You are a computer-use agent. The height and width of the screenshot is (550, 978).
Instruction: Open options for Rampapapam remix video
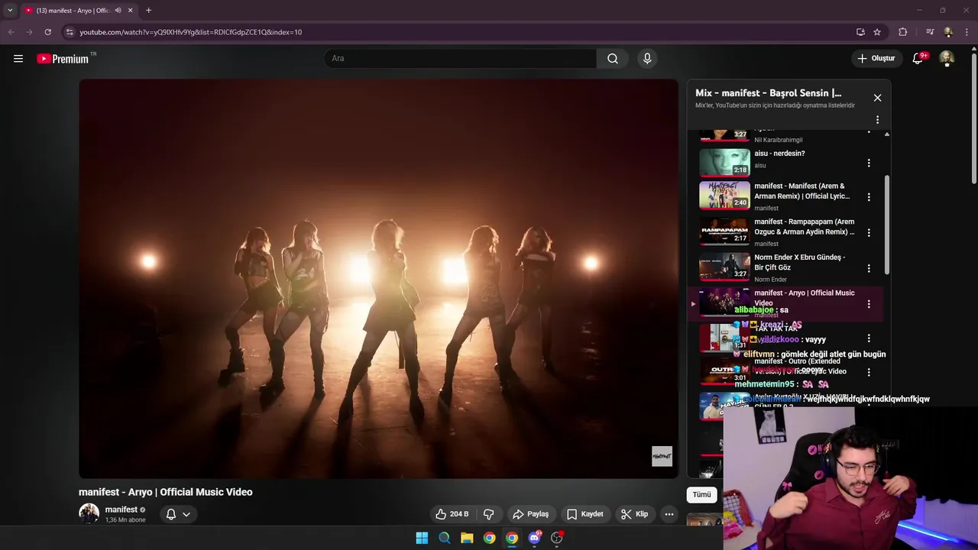tap(869, 232)
